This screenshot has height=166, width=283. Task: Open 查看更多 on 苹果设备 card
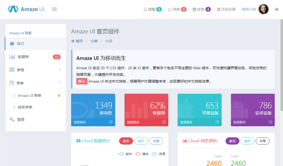[x=186, y=122]
